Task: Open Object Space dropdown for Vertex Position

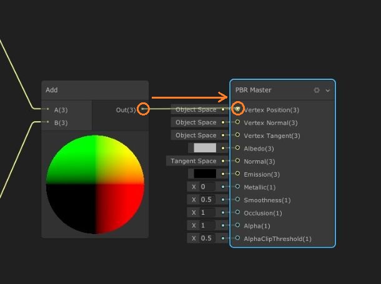Action: (x=195, y=109)
